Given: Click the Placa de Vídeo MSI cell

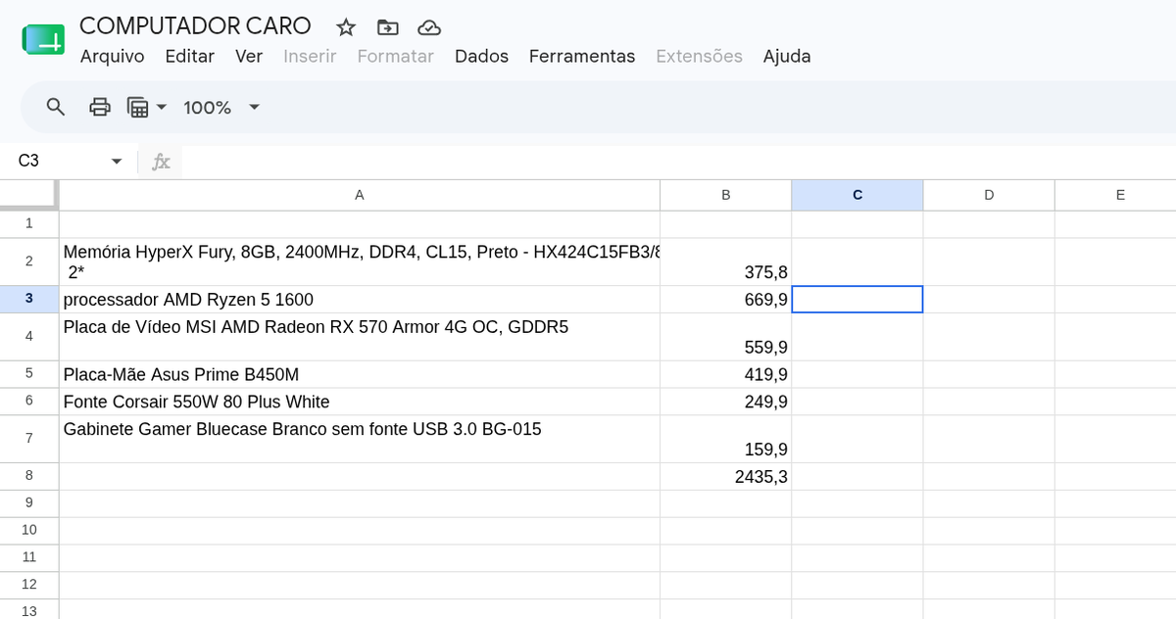Looking at the screenshot, I should coord(360,337).
